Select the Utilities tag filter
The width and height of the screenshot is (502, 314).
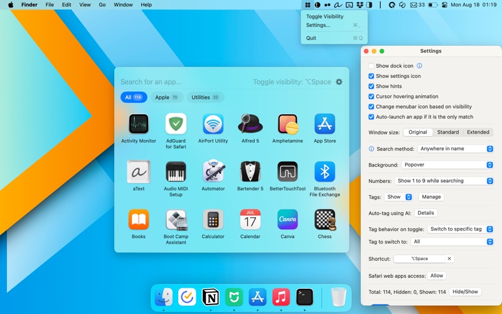205,97
